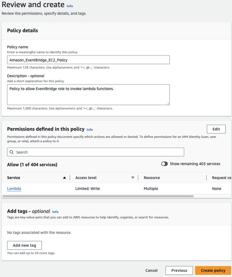Screen dimensions: 232x277
Task: Select the Policy name input field
Action: 88,59
